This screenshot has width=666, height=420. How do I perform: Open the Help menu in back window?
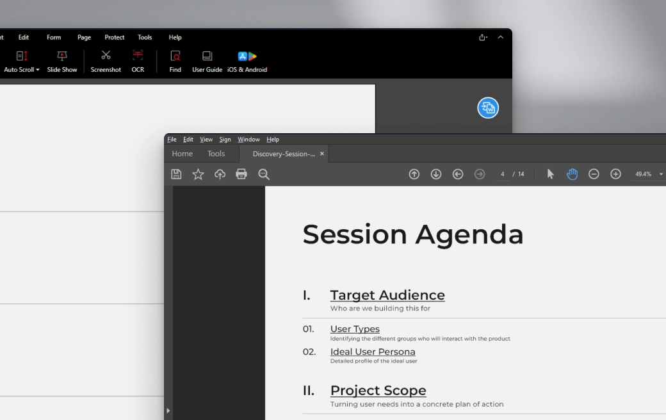pos(175,37)
